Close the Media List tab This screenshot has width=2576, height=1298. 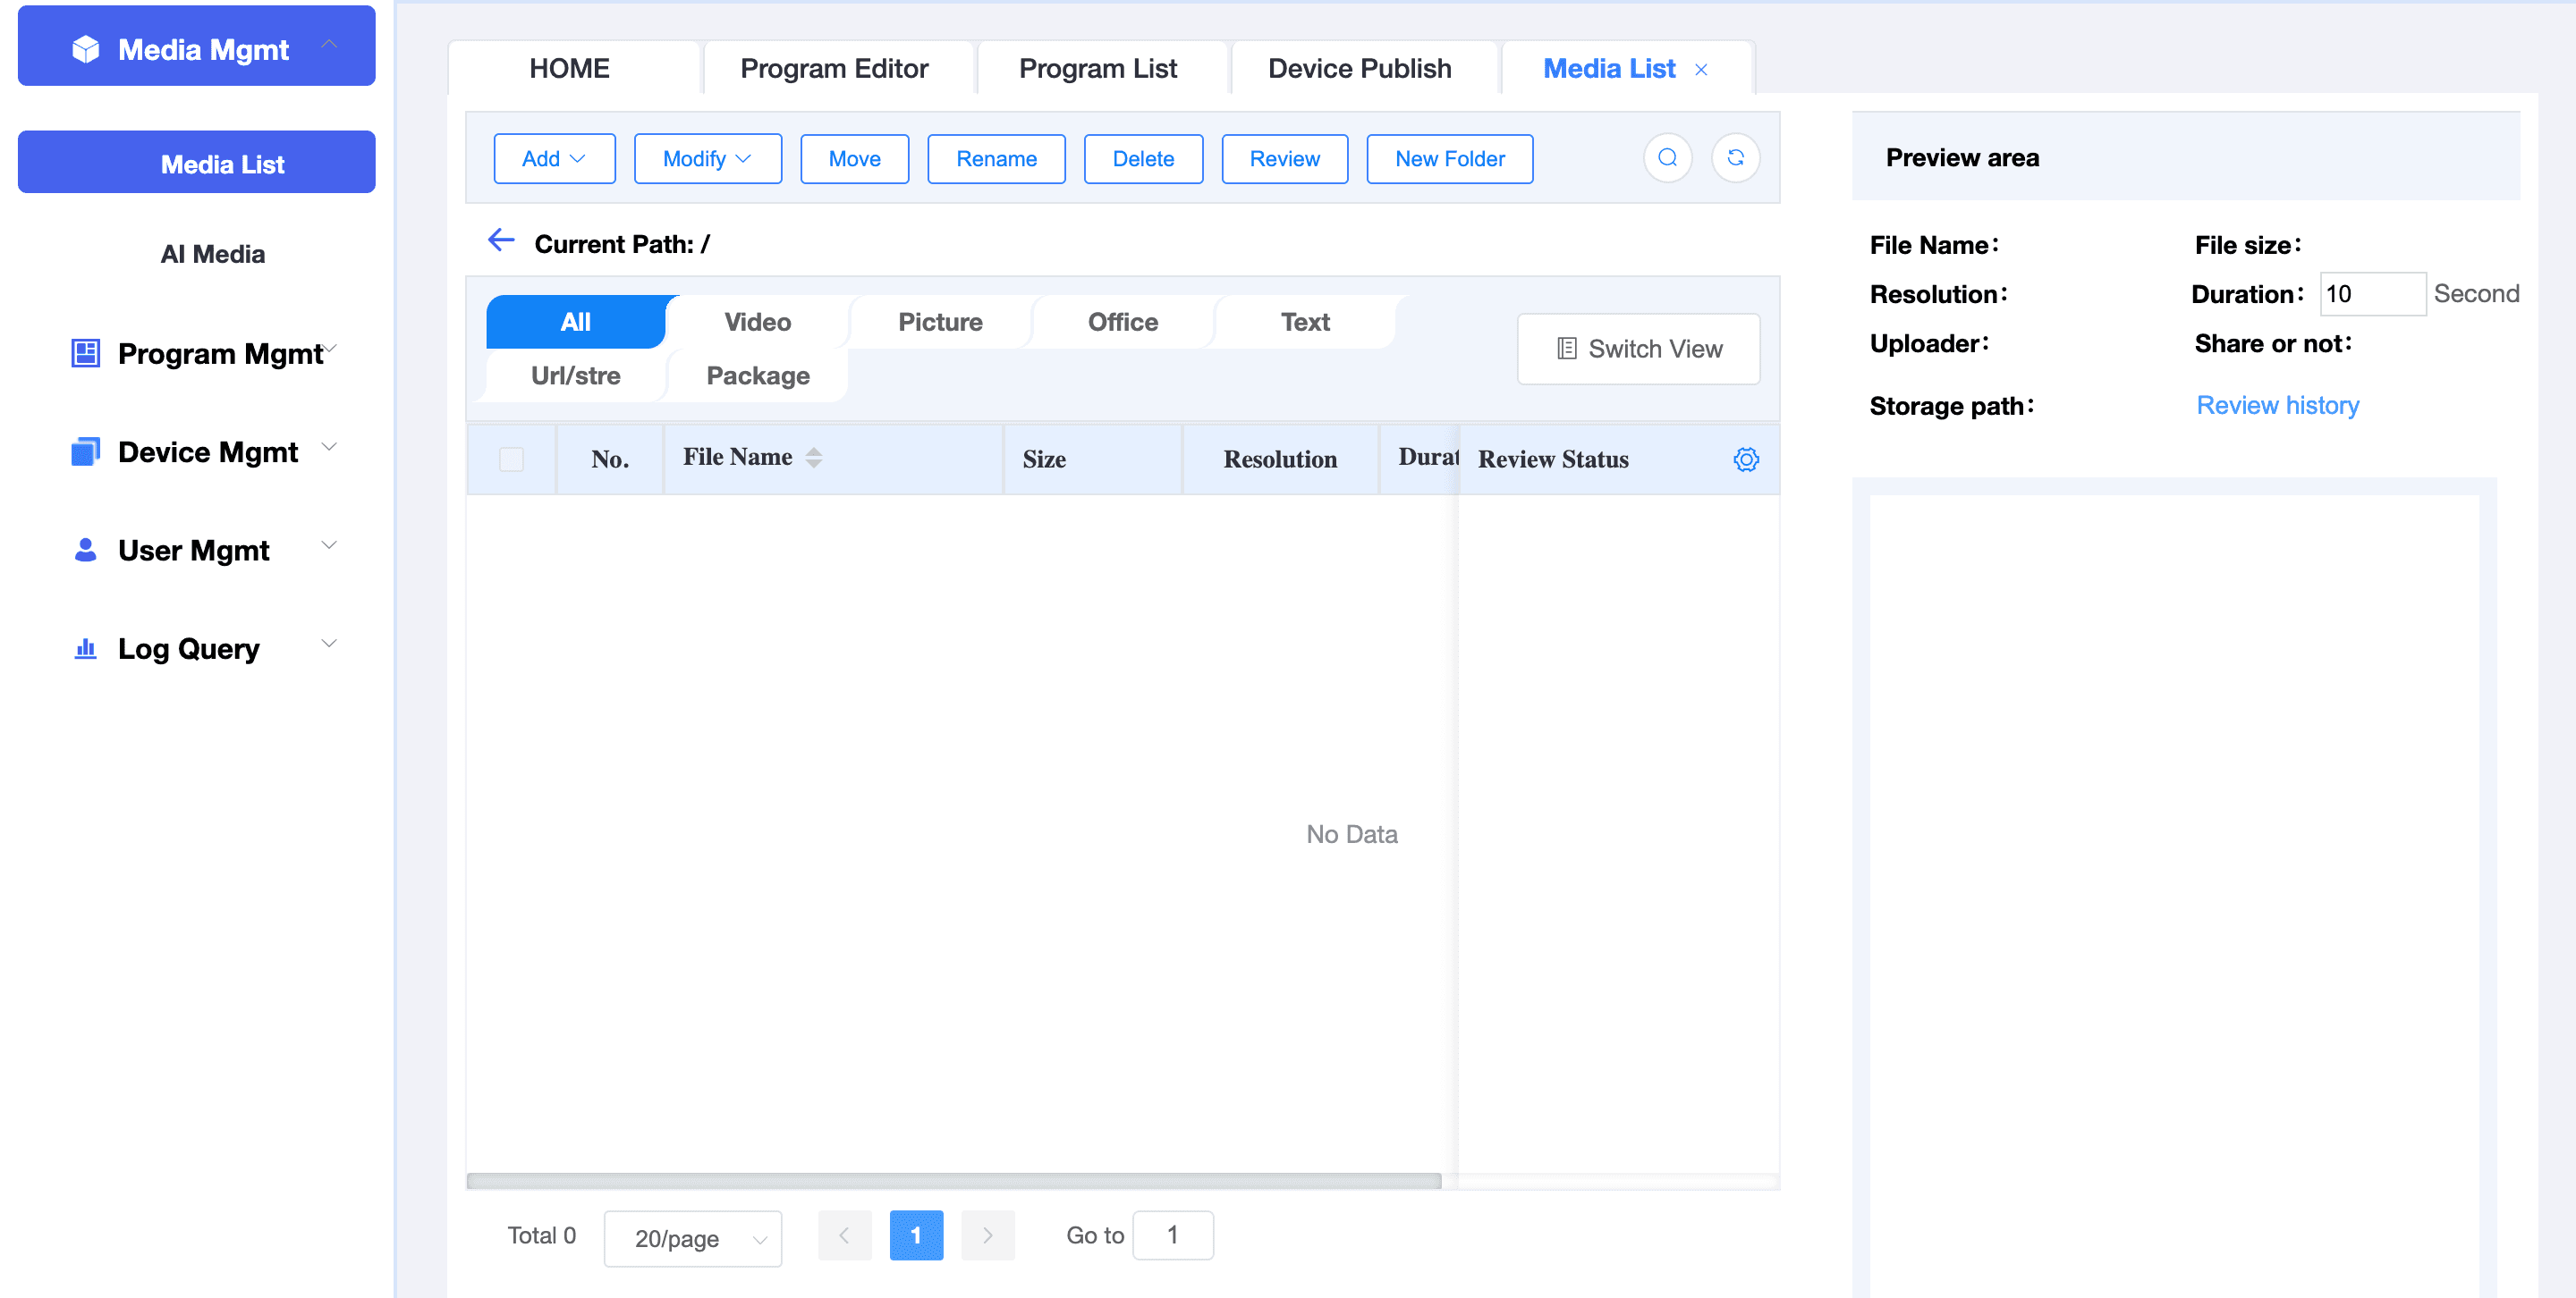[x=1701, y=69]
